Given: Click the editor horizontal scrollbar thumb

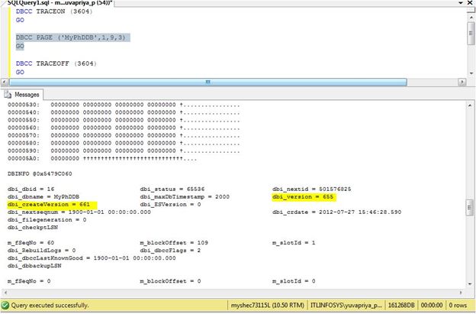Looking at the screenshot, I should pyautogui.click(x=208, y=82).
